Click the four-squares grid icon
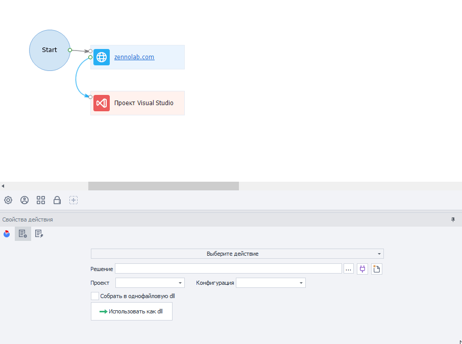Viewport: 462px width, 344px height. click(41, 200)
